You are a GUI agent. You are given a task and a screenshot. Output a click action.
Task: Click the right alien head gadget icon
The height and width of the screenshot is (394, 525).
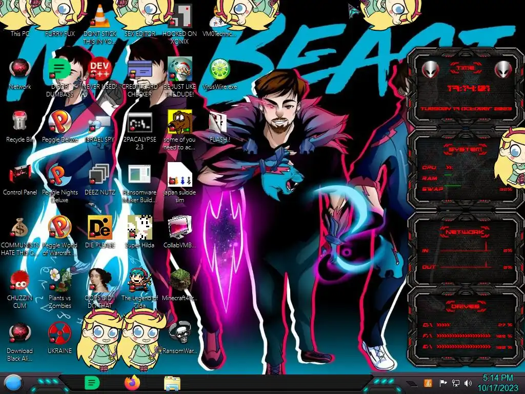(503, 69)
